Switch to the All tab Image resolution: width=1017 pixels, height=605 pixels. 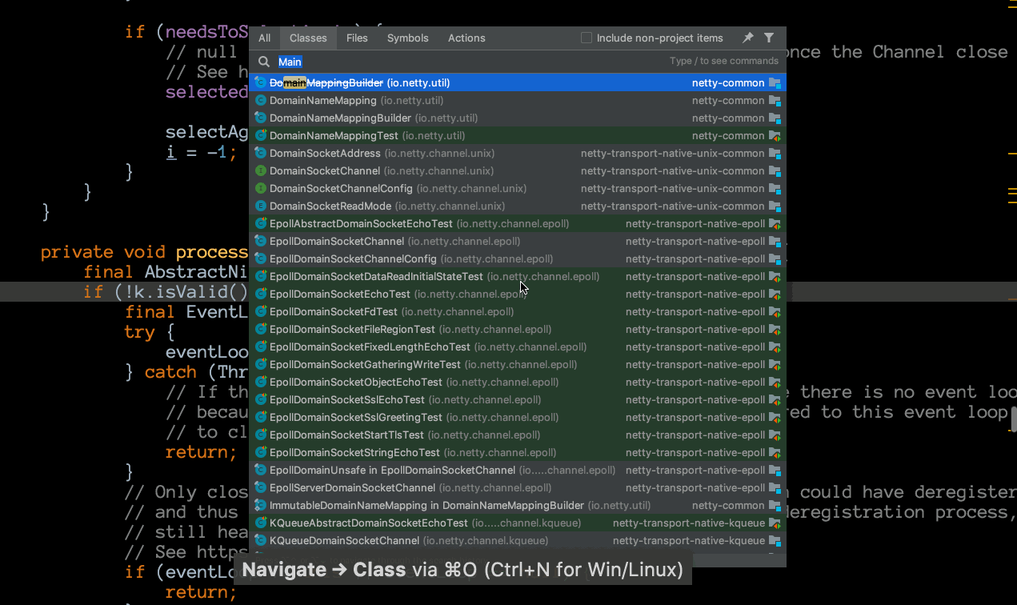pos(264,38)
